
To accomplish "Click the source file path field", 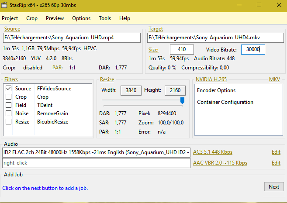I will (72, 38).
